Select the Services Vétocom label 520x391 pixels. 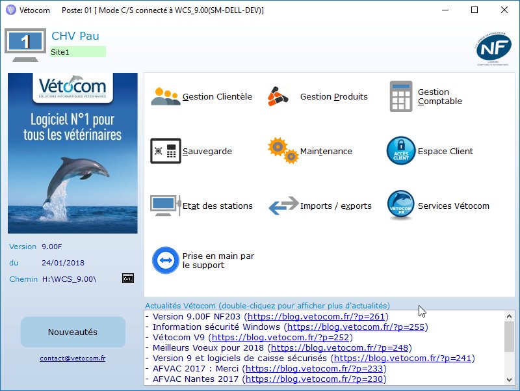(x=453, y=206)
